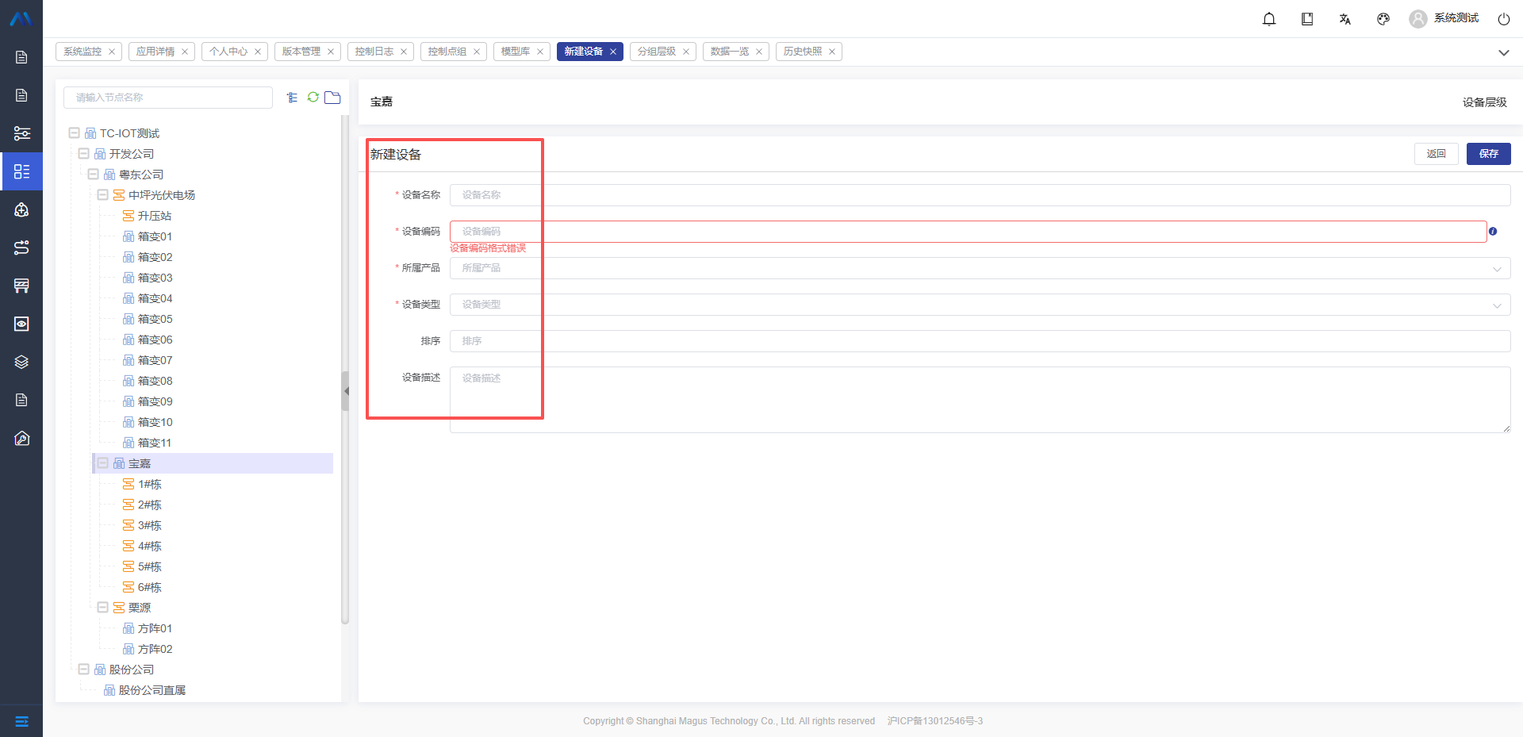
Task: Click the notification bell icon
Action: point(1269,19)
